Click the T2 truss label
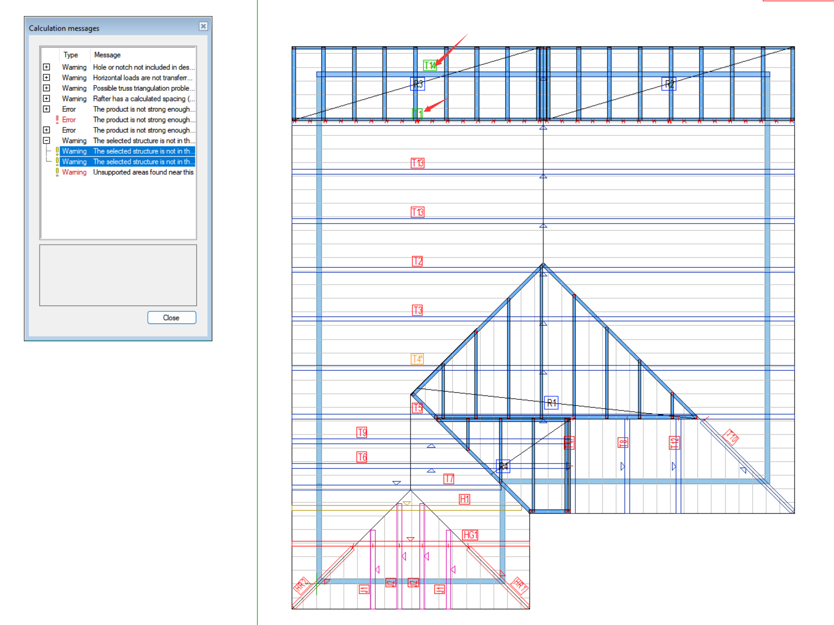This screenshot has width=834, height=625. (417, 261)
